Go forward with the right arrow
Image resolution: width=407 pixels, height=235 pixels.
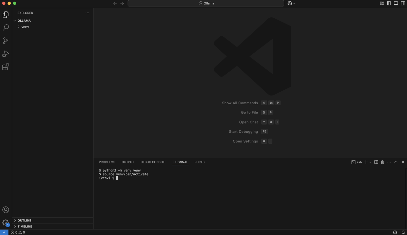[x=122, y=3]
